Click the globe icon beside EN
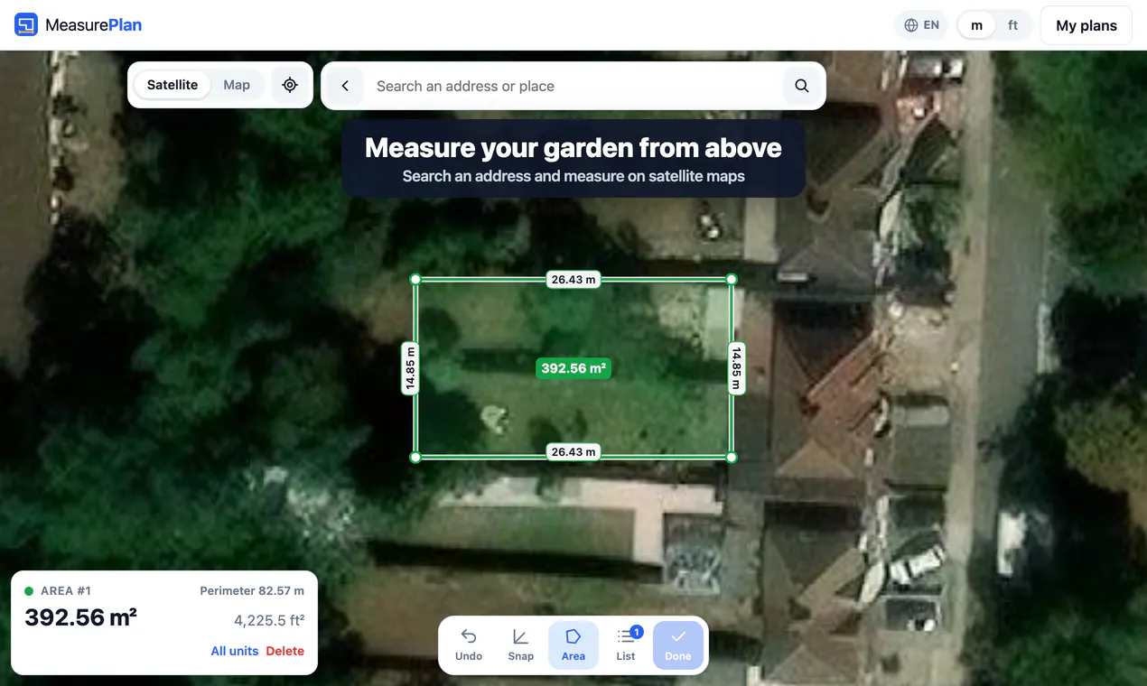This screenshot has width=1147, height=686. click(x=911, y=25)
